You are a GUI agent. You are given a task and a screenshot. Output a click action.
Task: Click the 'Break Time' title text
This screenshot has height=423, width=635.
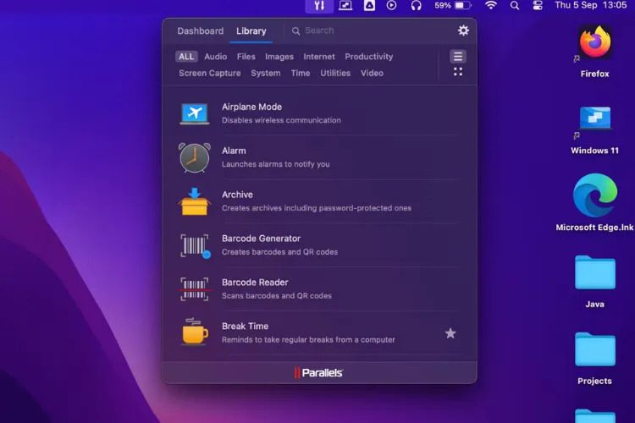coord(245,327)
